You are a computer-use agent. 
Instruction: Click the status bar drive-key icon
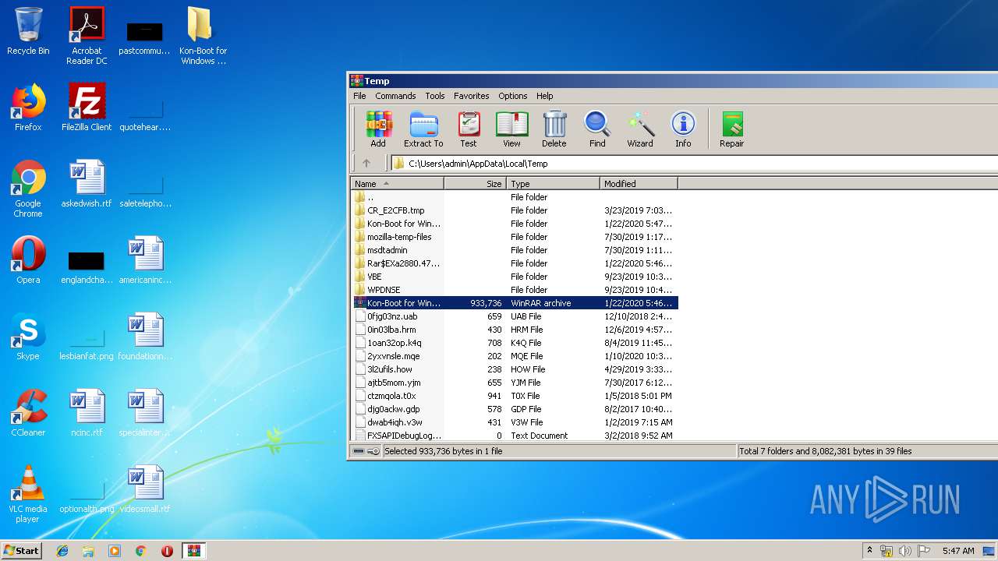coord(366,451)
